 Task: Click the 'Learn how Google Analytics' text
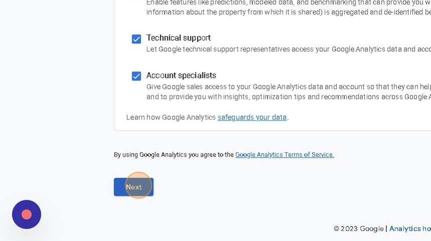171,117
